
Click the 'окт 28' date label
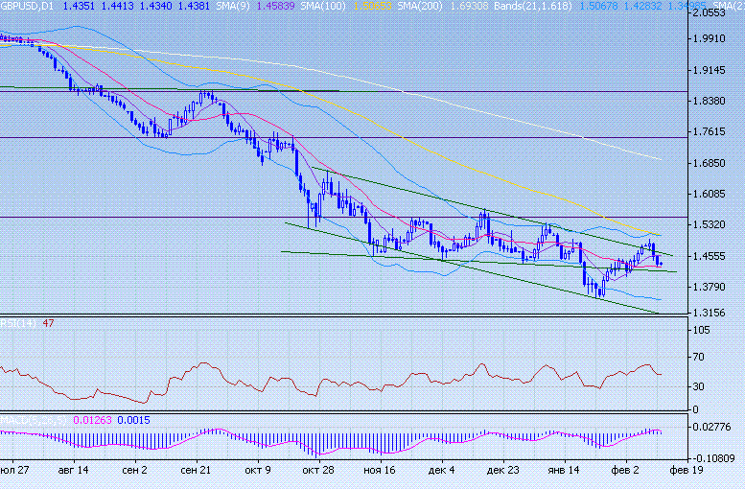tap(316, 472)
